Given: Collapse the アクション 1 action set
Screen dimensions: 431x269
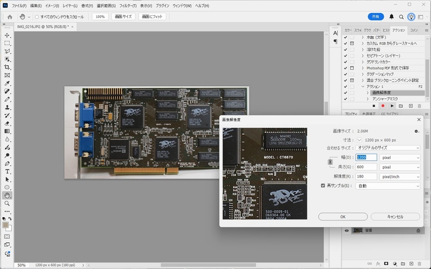Looking at the screenshot, I should click(x=363, y=86).
